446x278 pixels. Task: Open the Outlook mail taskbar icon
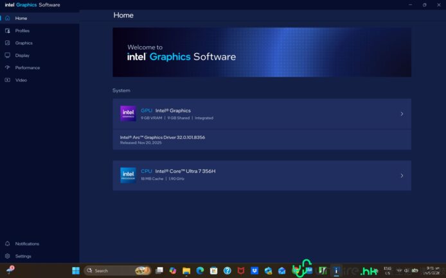coord(282,271)
